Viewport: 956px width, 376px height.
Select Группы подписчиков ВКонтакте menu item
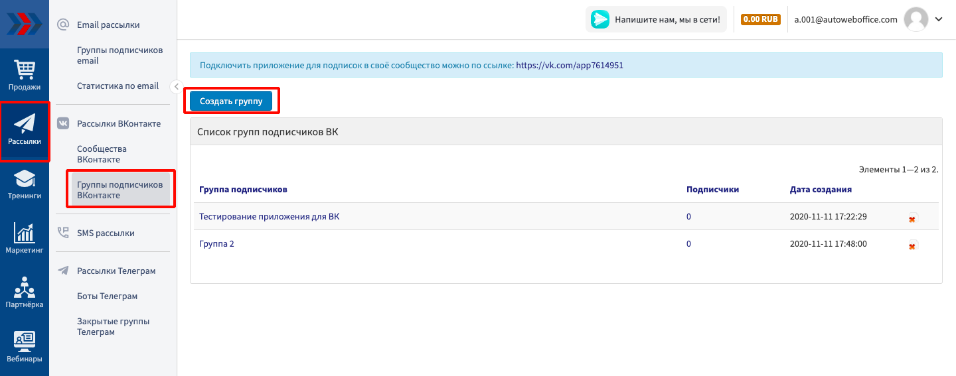[119, 190]
